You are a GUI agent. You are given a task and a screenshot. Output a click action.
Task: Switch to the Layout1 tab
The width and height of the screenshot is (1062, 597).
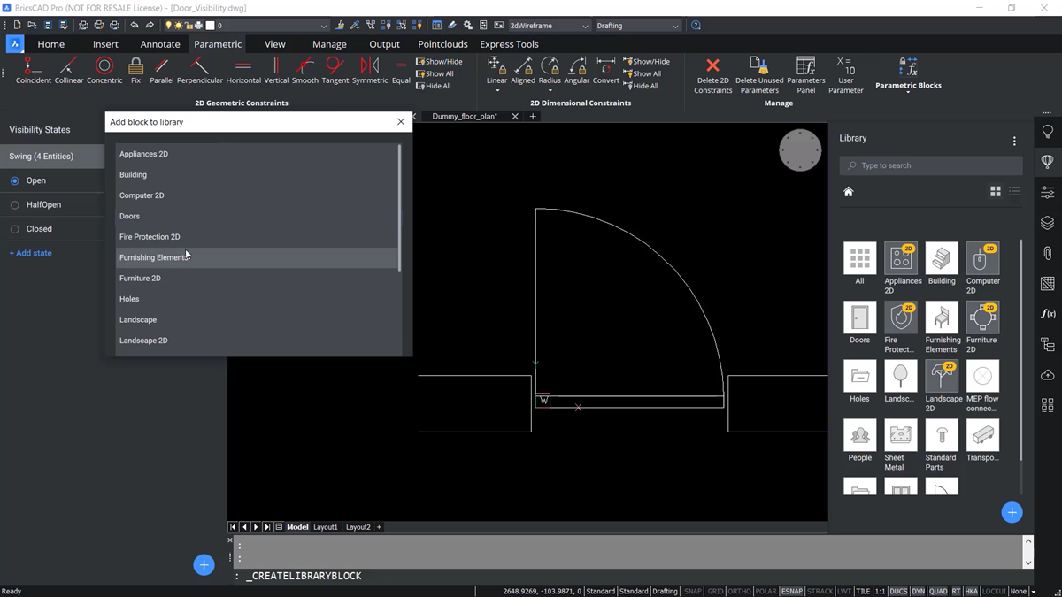[325, 526]
